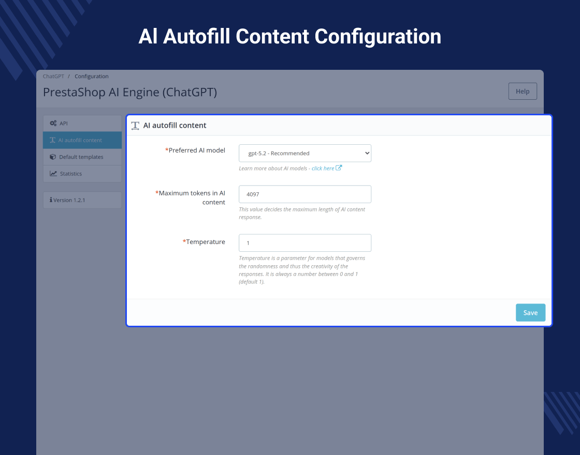This screenshot has height=455, width=580.
Task: Save the autofill configuration
Action: pyautogui.click(x=530, y=312)
